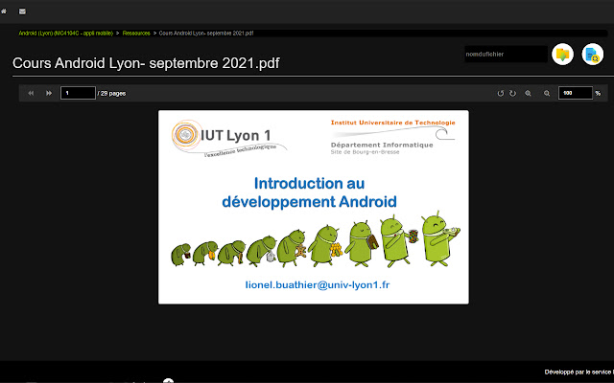
Task: Click the page number input box
Action: 78,93
